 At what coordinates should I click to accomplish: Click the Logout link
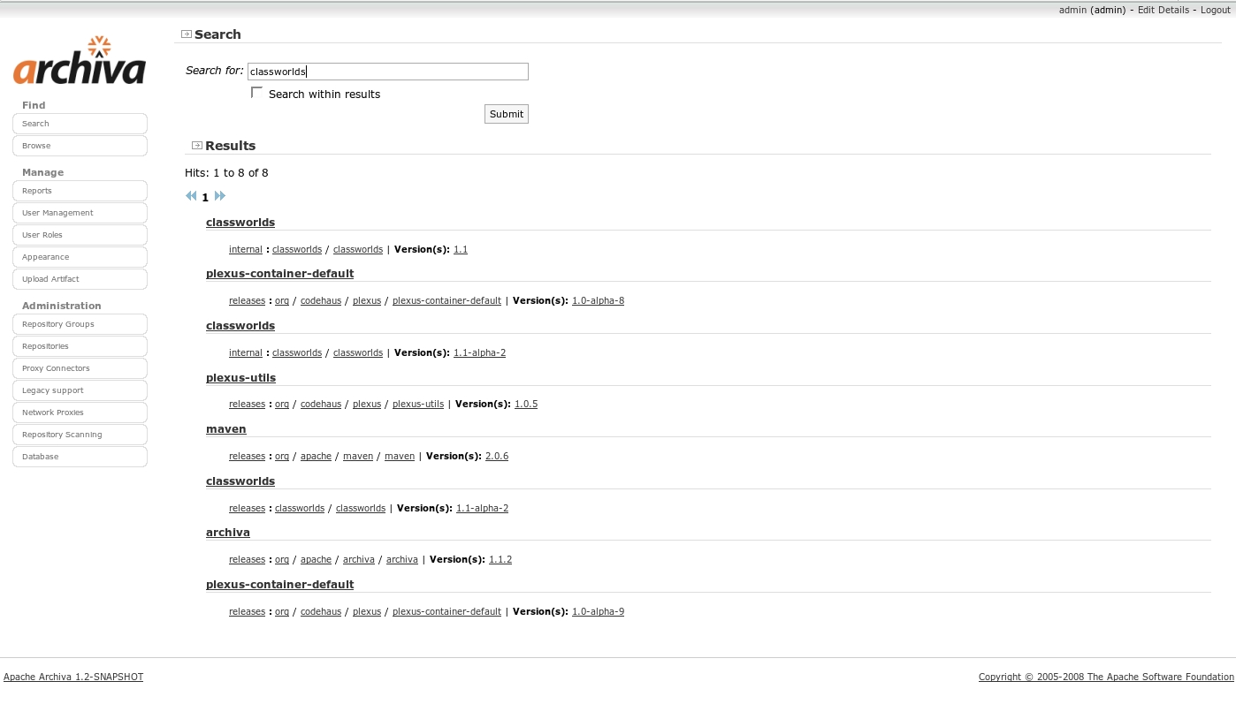point(1215,10)
